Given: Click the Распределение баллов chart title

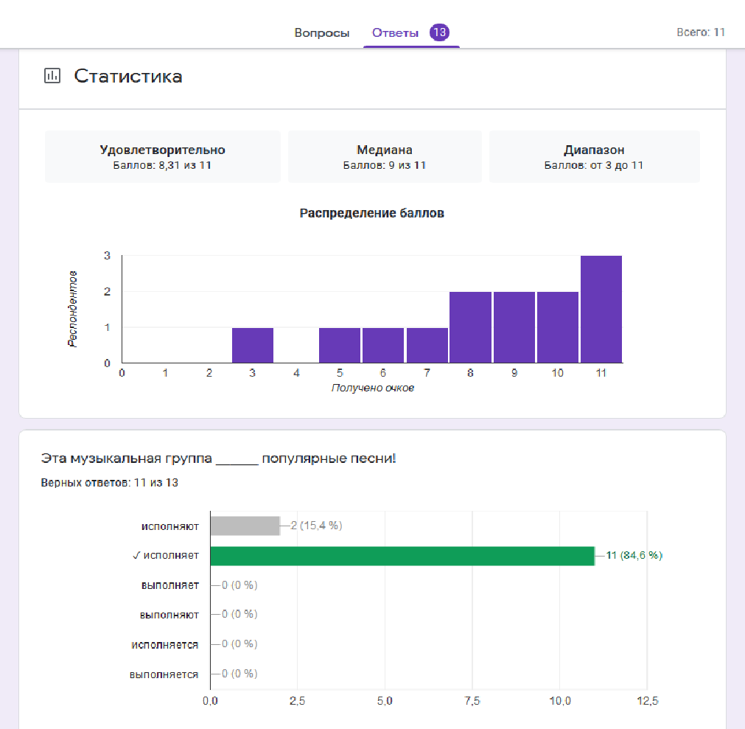Looking at the screenshot, I should tap(372, 213).
